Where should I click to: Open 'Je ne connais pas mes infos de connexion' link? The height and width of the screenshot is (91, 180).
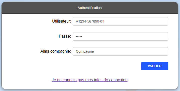coord(89,80)
